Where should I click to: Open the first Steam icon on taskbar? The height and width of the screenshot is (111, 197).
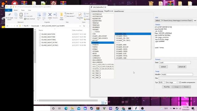(x=91, y=108)
